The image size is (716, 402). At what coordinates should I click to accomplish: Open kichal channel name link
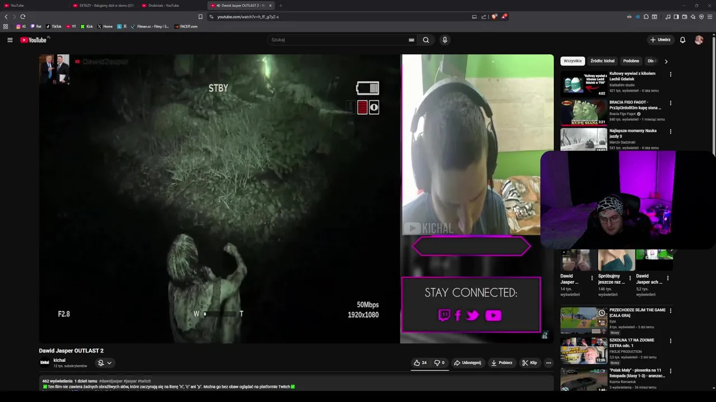59,360
